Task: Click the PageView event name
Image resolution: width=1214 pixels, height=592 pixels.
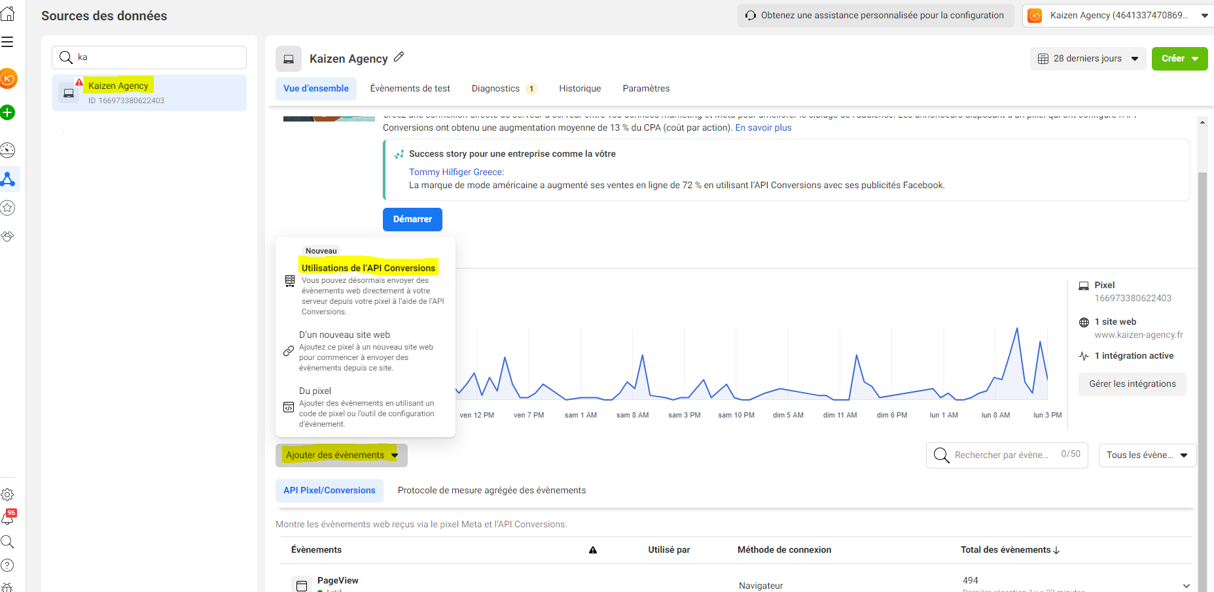Action: (x=338, y=581)
